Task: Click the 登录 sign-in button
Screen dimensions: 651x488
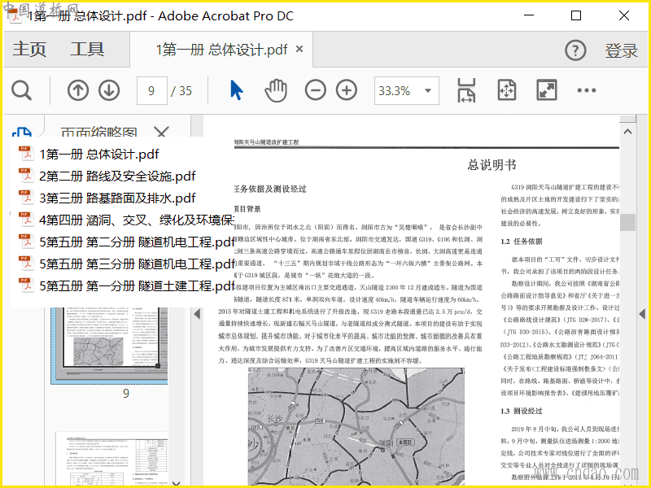Action: (621, 50)
